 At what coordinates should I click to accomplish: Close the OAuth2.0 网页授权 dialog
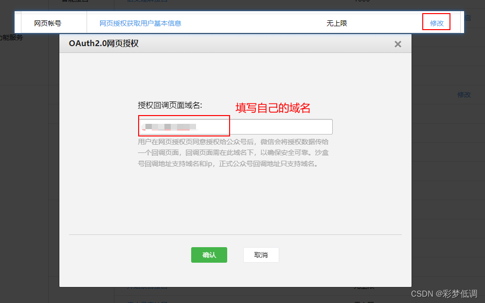tap(398, 44)
